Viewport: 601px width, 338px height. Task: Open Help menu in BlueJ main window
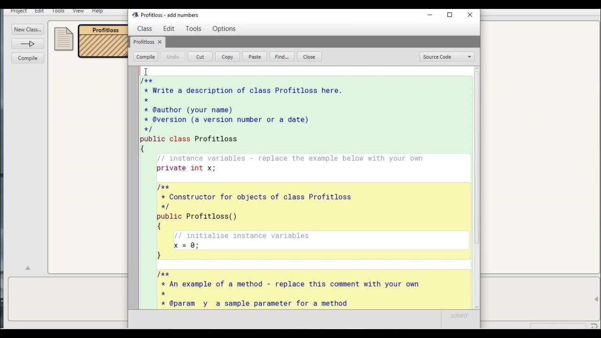coord(97,10)
